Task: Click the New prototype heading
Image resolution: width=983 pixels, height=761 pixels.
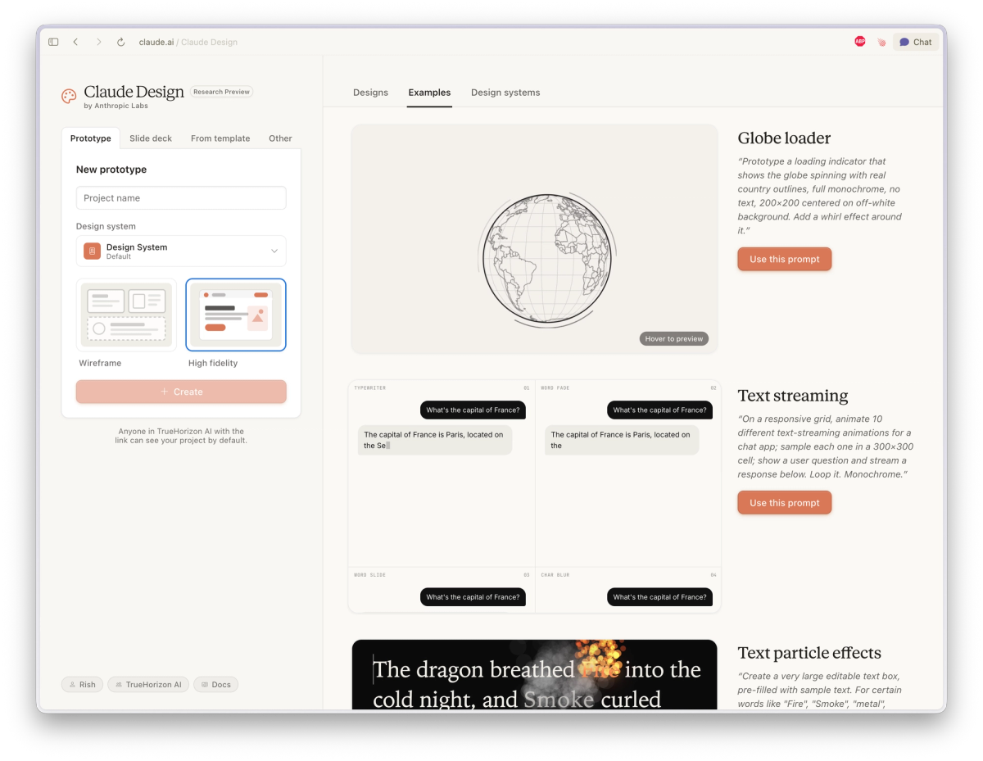Action: point(111,170)
